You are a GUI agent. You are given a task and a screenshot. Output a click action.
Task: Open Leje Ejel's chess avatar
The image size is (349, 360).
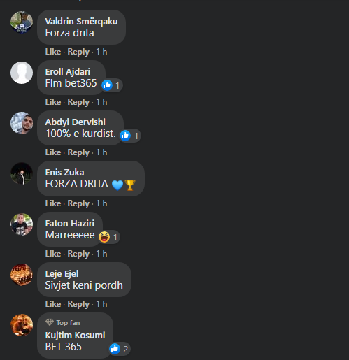tap(22, 275)
